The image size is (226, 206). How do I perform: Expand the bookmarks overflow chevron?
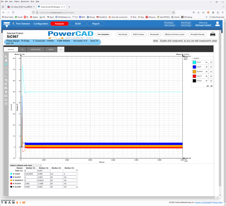point(207,17)
